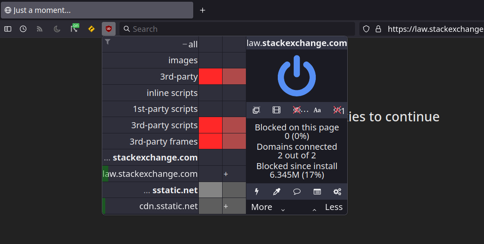The height and width of the screenshot is (244, 484).
Task: Toggle the block large media film icon
Action: [277, 110]
